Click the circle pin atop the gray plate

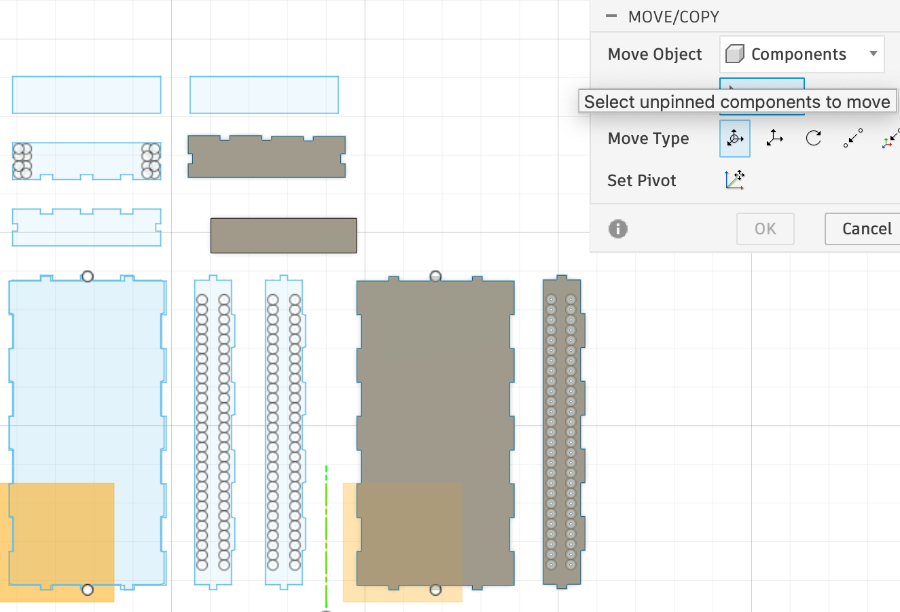click(435, 276)
